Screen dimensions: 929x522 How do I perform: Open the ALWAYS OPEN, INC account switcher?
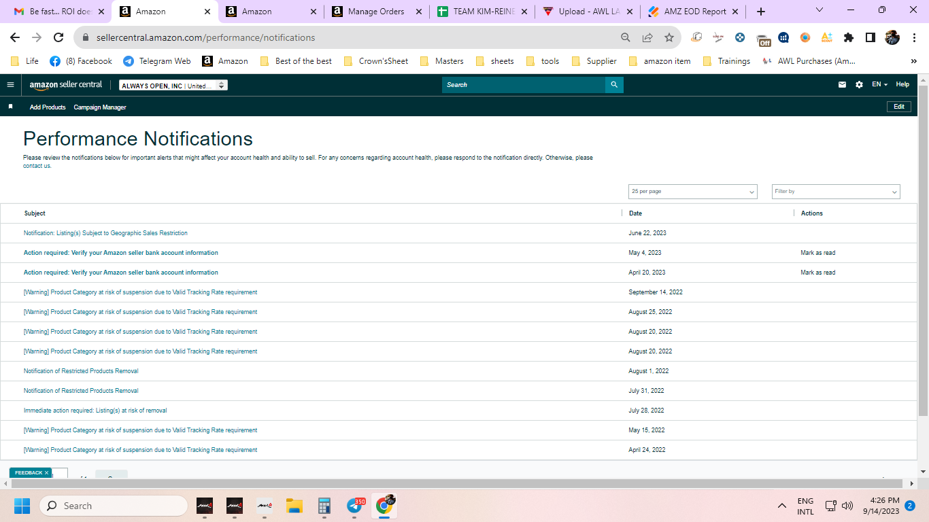173,86
